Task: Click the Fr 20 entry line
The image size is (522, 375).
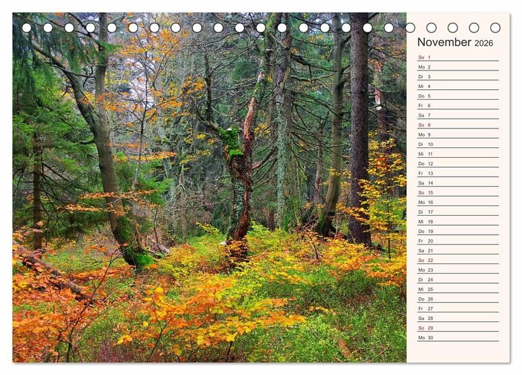Action: [x=457, y=241]
